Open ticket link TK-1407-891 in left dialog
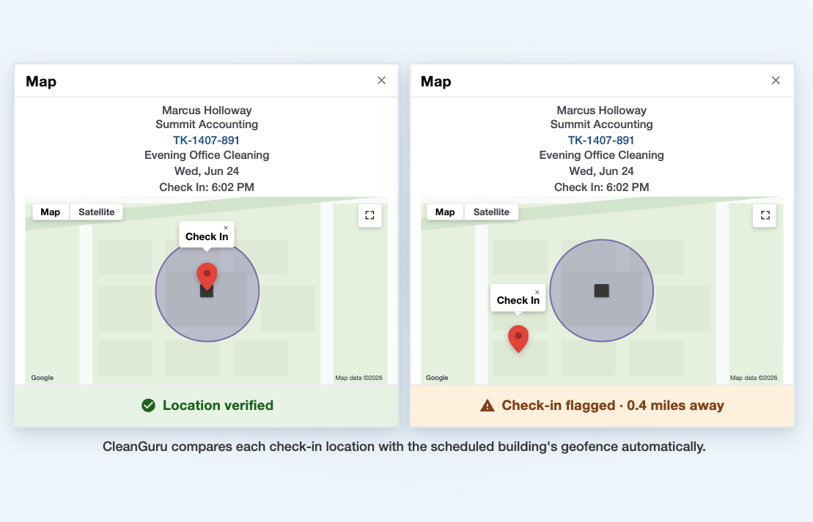Image resolution: width=813 pixels, height=522 pixels. tap(206, 141)
